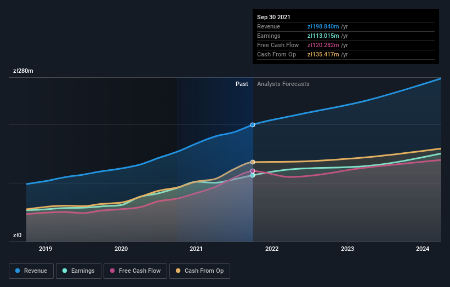450x287 pixels.
Task: Click the Past label on chart
Action: (x=242, y=84)
